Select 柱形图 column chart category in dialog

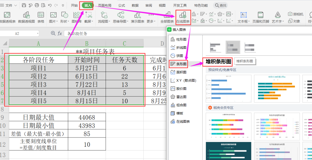coord(178,39)
